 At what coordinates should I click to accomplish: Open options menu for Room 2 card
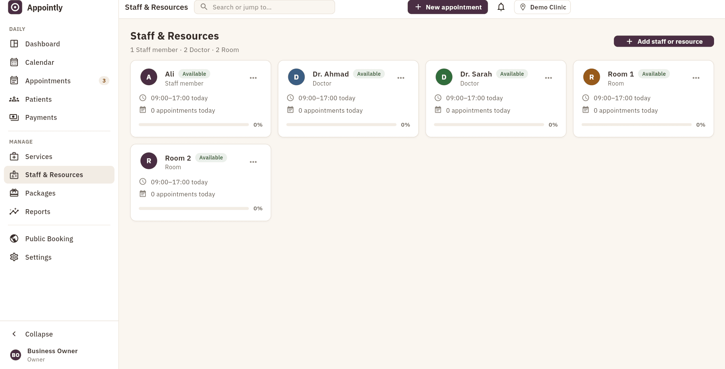pyautogui.click(x=253, y=162)
